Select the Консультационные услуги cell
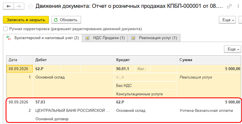 click(145, 94)
